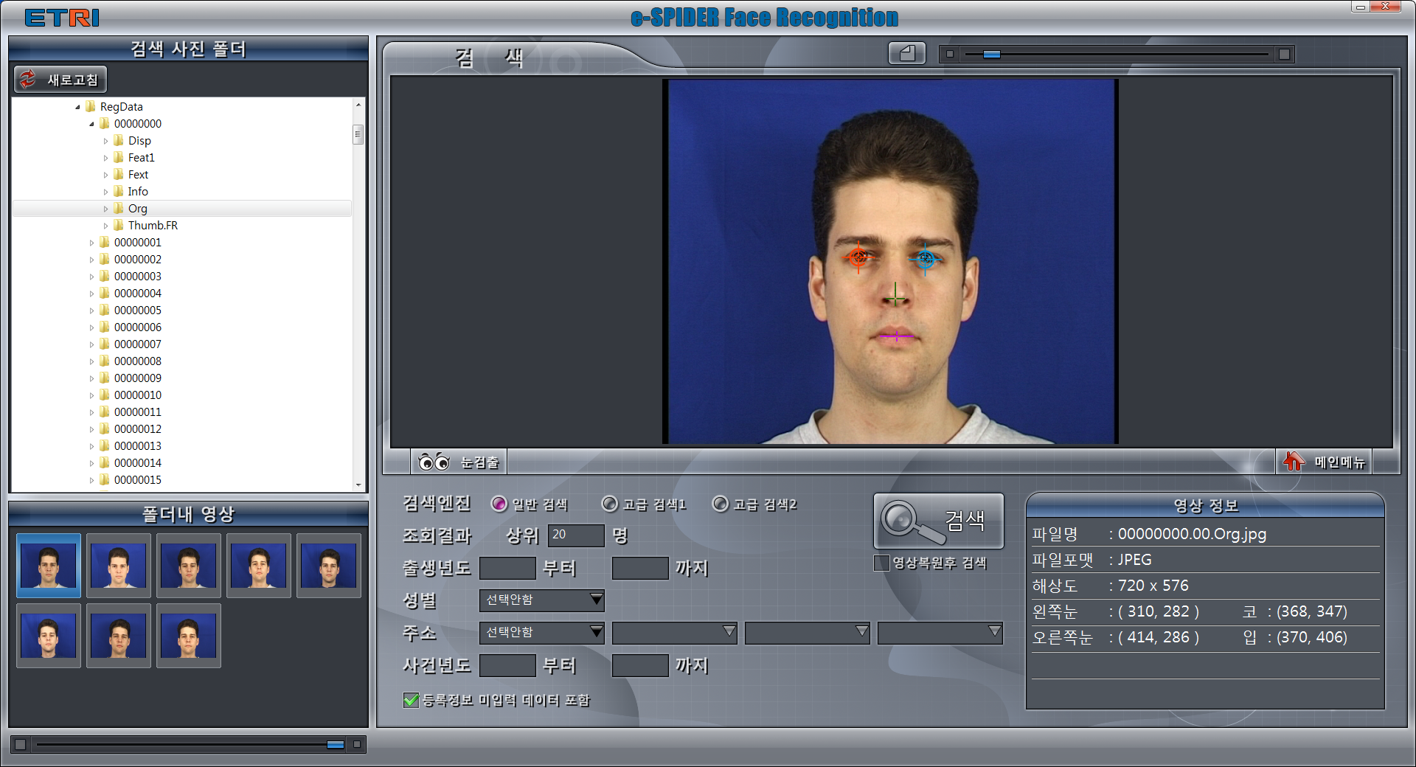Viewport: 1416px width, 767px height.
Task: Expand the 00000001 folder in the tree
Action: tap(91, 243)
